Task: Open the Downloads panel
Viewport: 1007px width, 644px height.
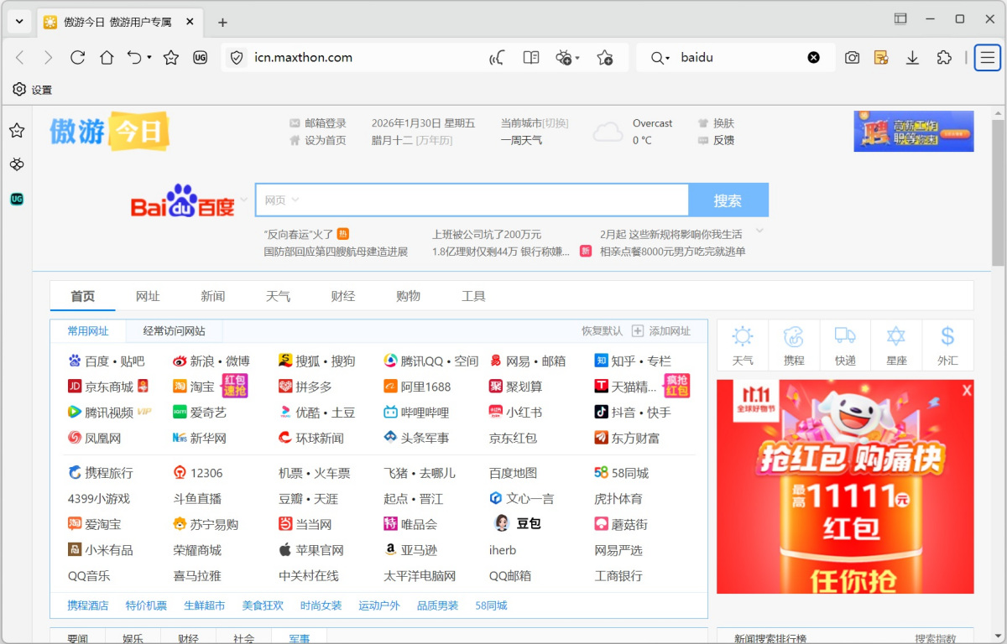Action: point(911,57)
